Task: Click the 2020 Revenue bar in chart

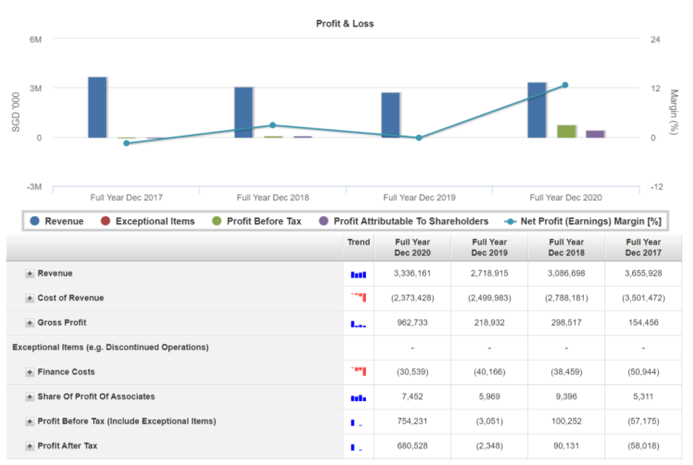Action: point(537,110)
